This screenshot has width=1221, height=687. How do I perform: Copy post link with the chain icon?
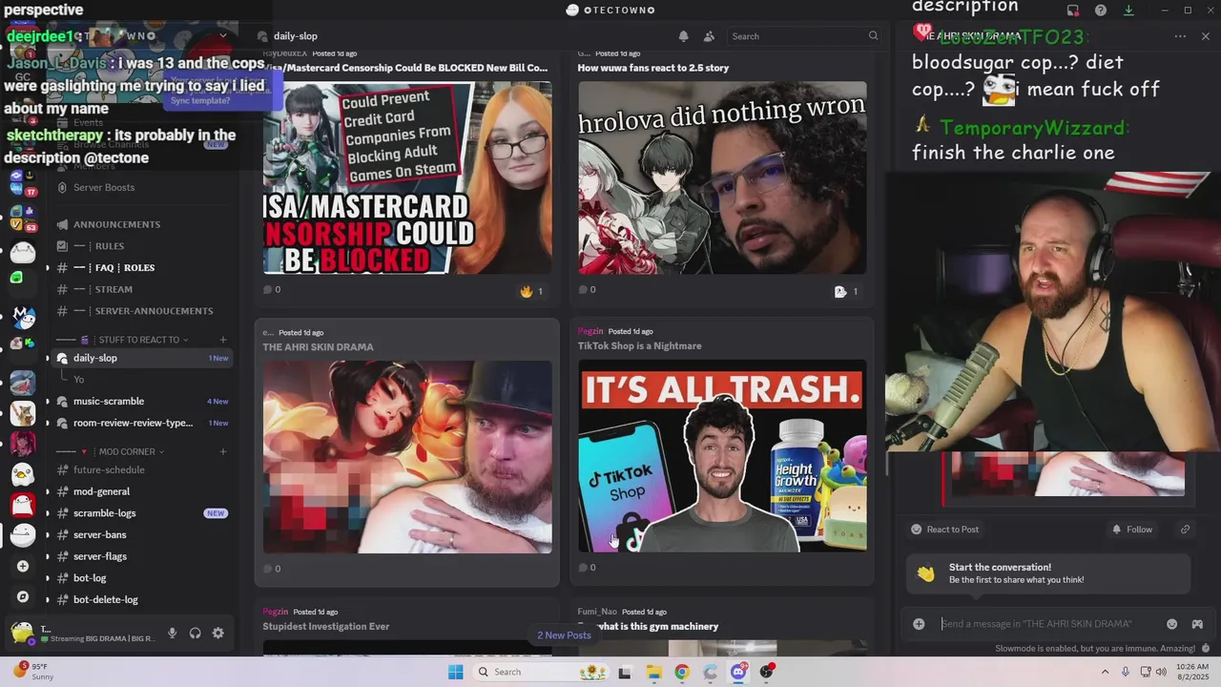coord(1185,530)
